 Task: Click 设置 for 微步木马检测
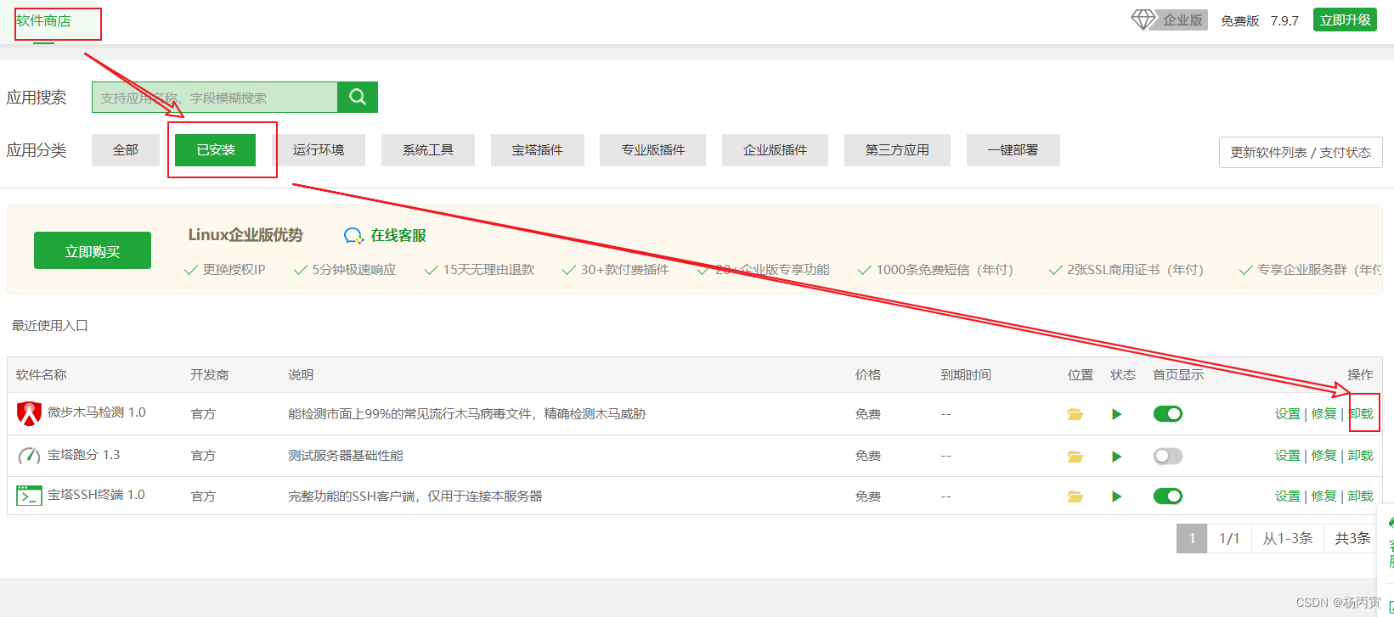(x=1288, y=414)
